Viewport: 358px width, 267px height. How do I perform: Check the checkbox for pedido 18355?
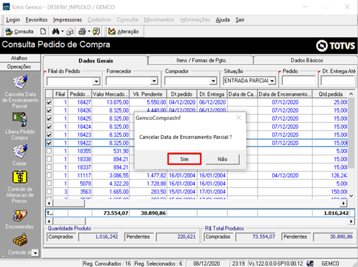[49, 151]
